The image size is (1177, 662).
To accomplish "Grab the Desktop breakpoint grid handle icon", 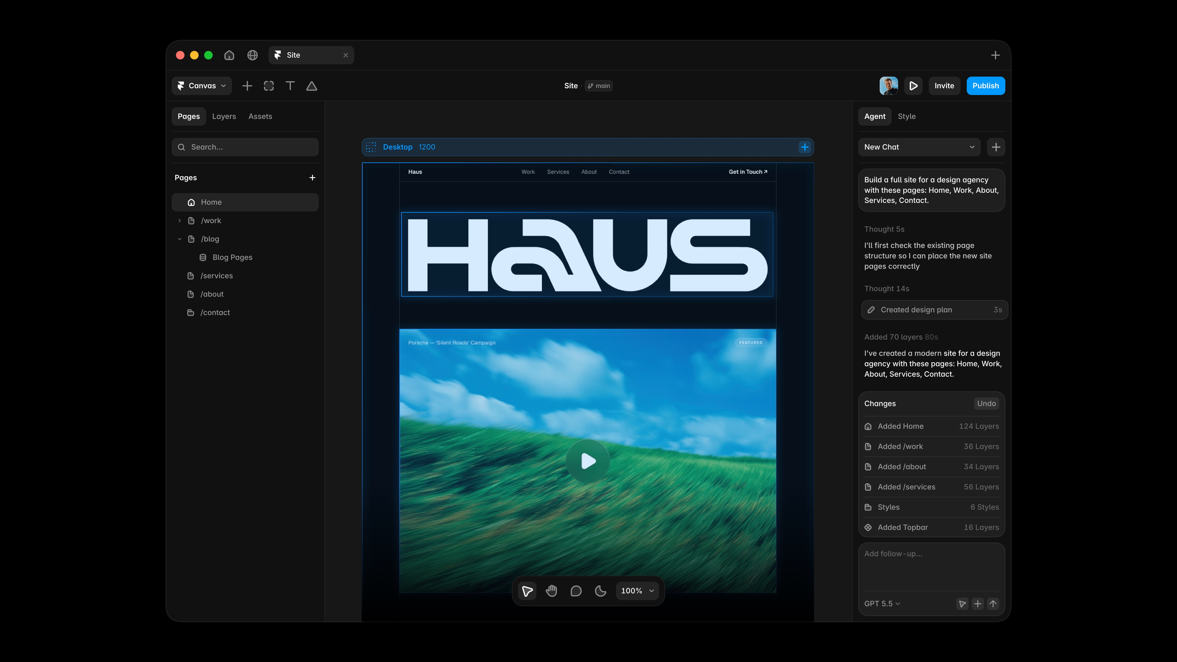I will (x=371, y=147).
